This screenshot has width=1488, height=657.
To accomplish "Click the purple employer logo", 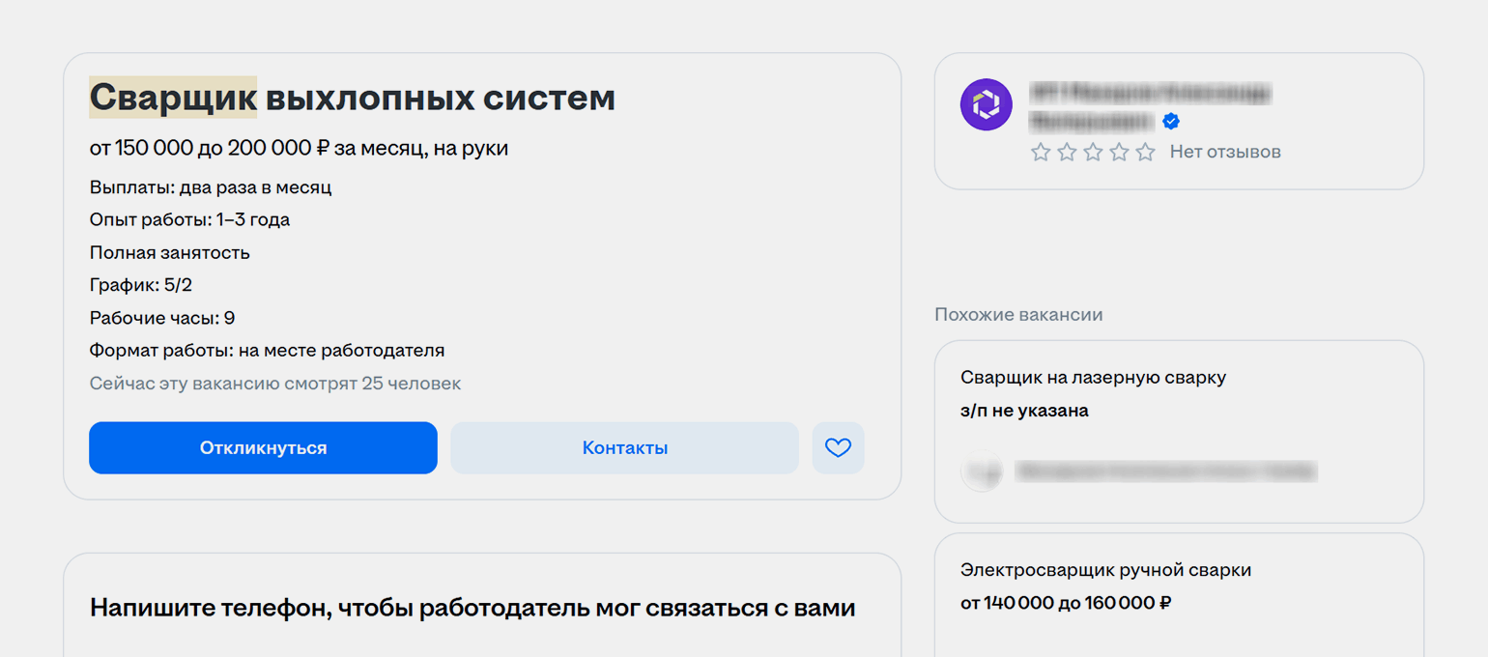I will coord(986,104).
